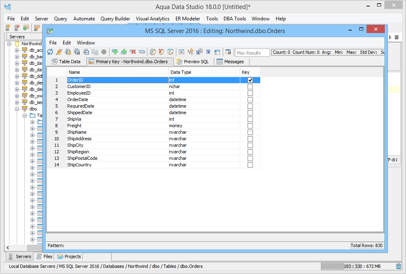Click the Data Type column header
Viewport: 406px width, 274px height.
[x=204, y=72]
